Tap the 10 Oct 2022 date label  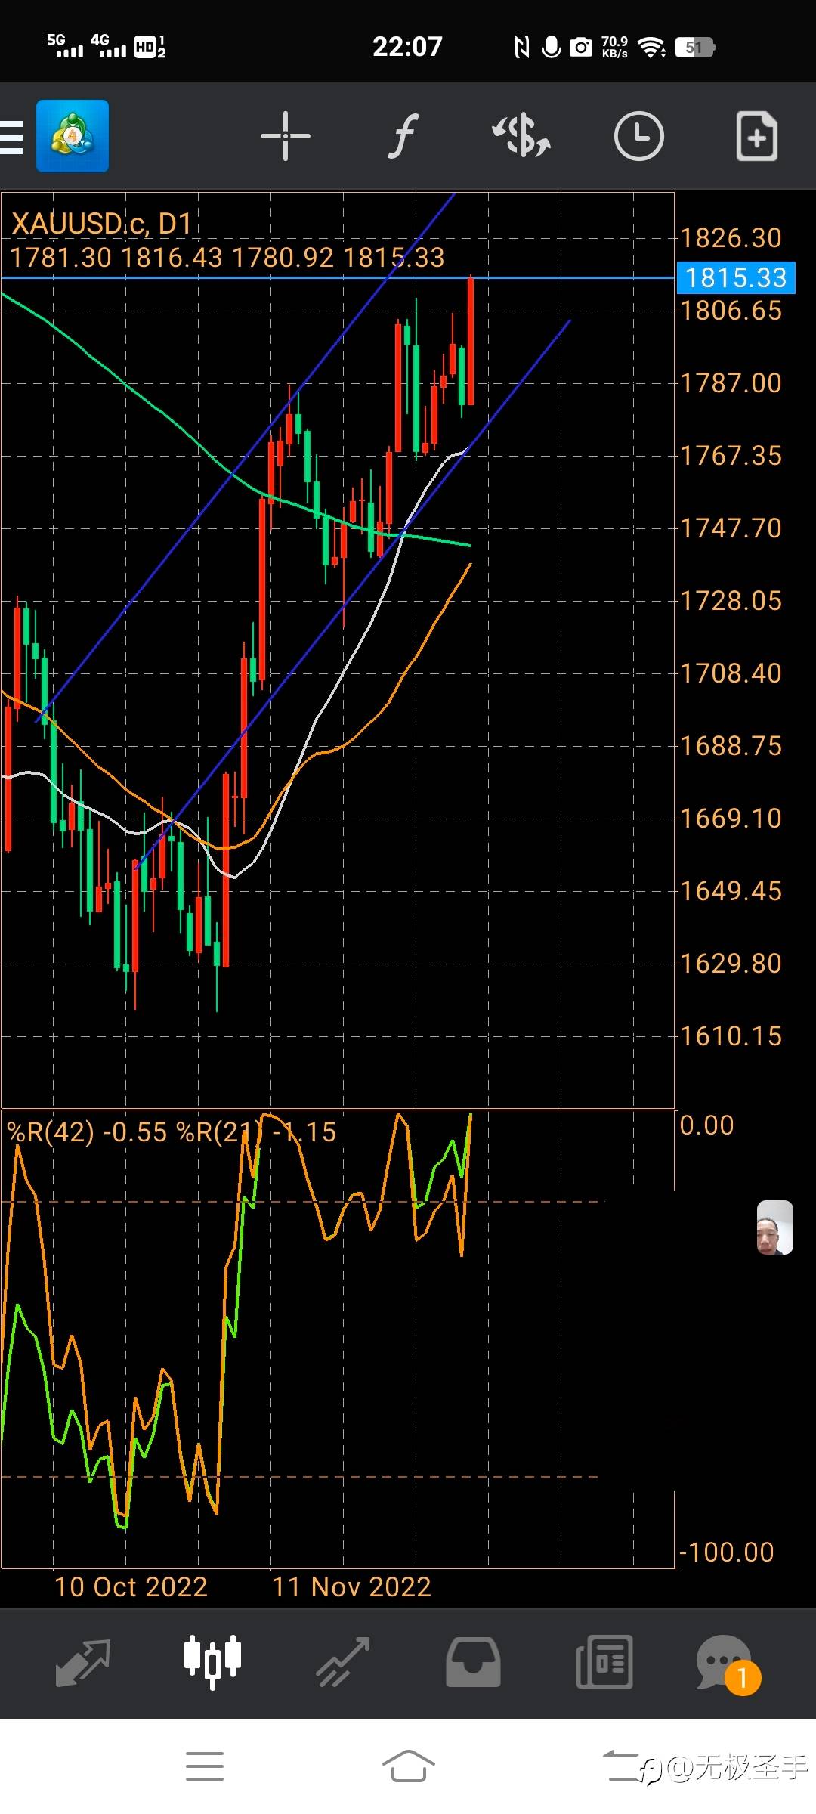pyautogui.click(x=131, y=1586)
